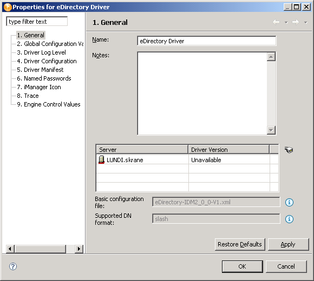Open info for Basic configuration file
The image size is (314, 281).
point(289,202)
